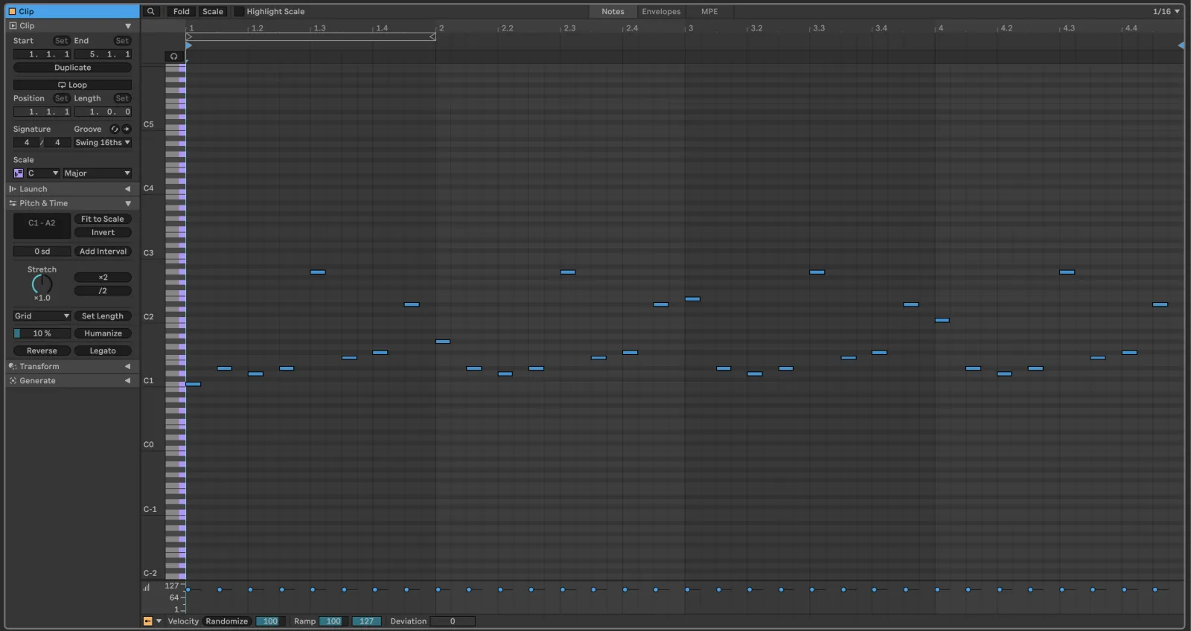Viewport: 1191px width, 631px height.
Task: Expand the Transform section arrow
Action: pyautogui.click(x=127, y=366)
